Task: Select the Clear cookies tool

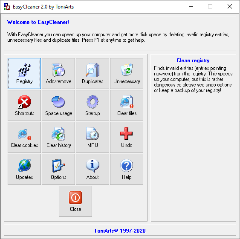Action: click(x=24, y=138)
